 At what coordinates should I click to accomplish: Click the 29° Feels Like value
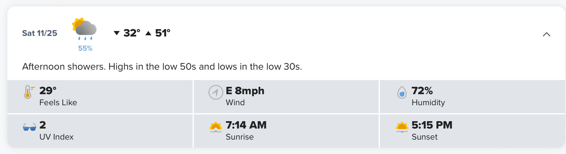point(48,90)
